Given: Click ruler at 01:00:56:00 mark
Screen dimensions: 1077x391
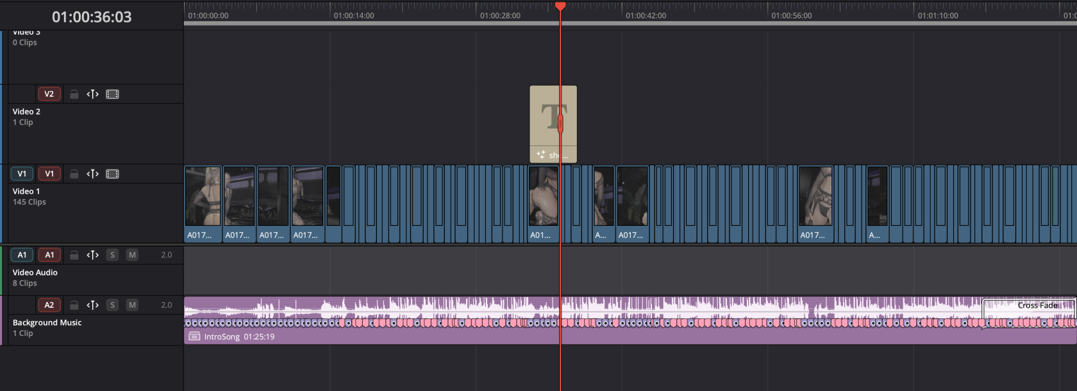Looking at the screenshot, I should pos(792,15).
